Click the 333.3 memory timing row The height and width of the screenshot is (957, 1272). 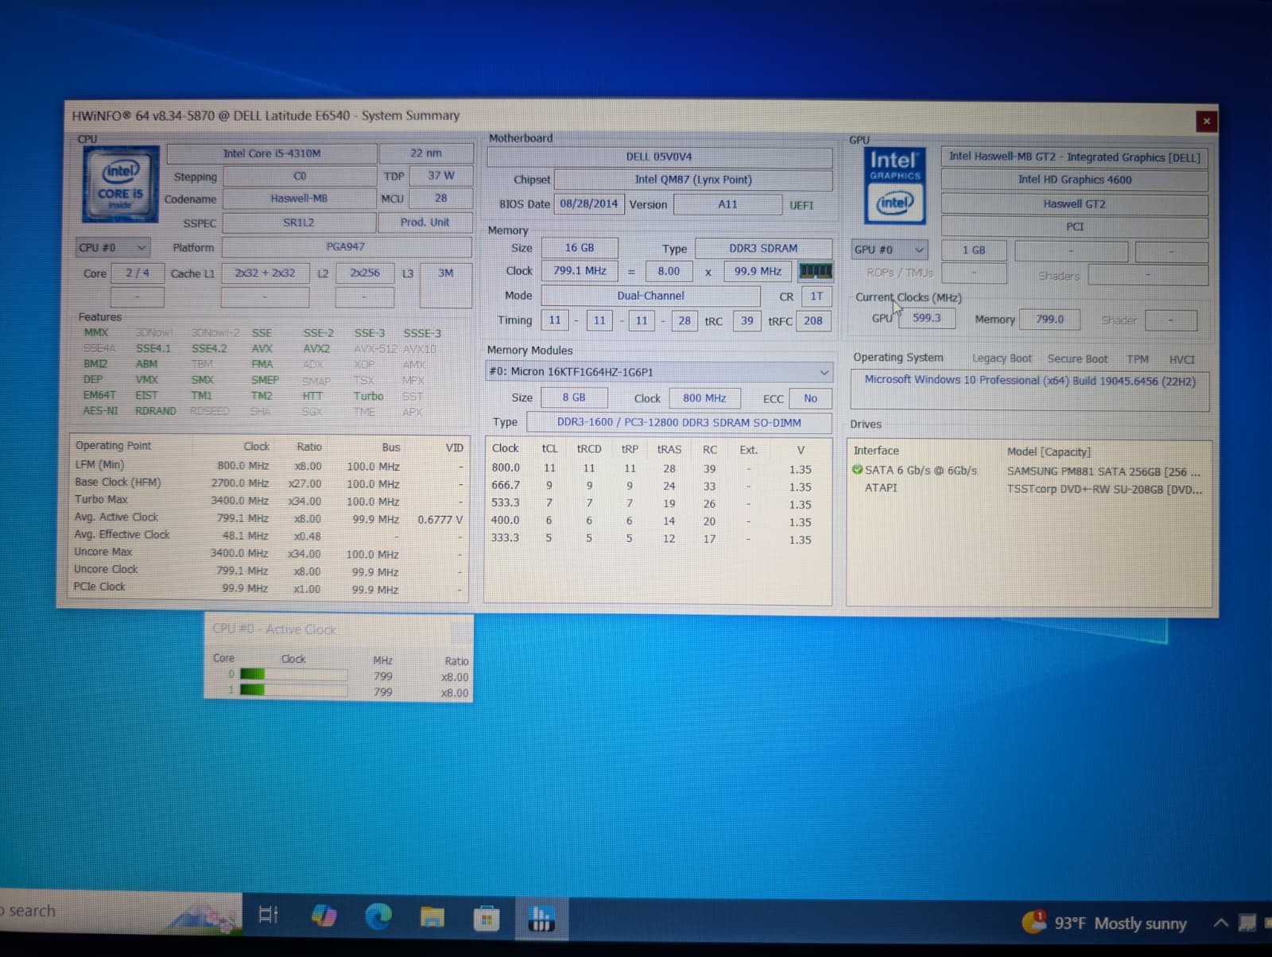coord(658,538)
